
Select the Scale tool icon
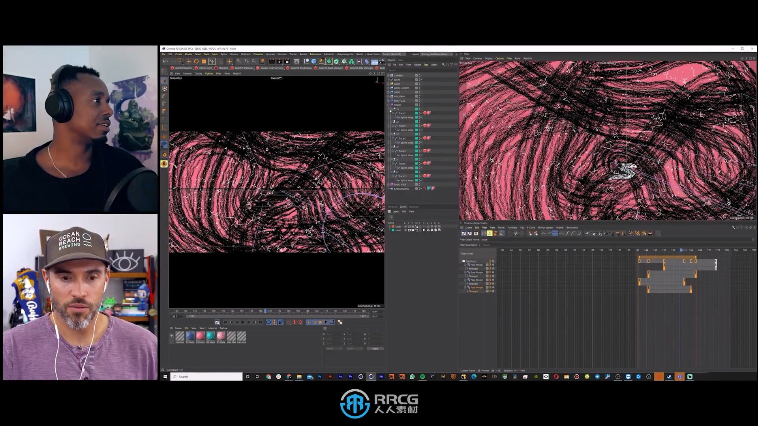tap(204, 62)
